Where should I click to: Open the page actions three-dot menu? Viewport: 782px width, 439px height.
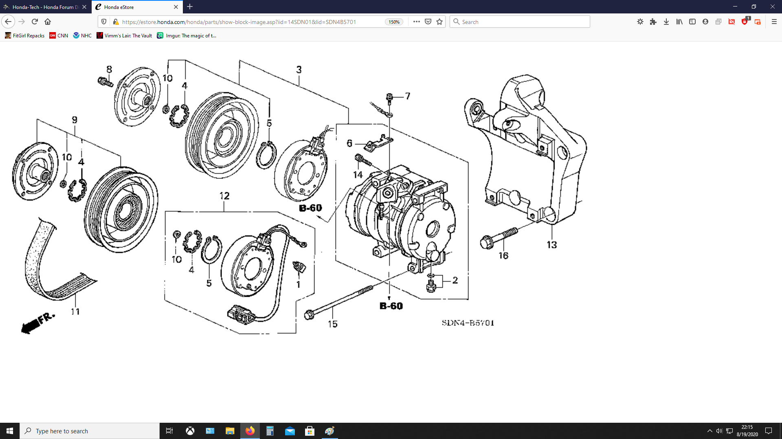coord(416,22)
